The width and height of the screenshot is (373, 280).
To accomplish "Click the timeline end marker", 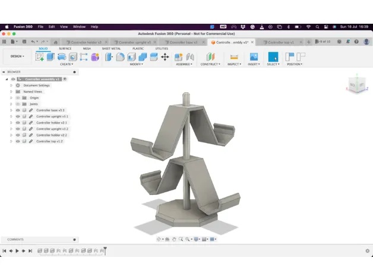I will click(105, 250).
